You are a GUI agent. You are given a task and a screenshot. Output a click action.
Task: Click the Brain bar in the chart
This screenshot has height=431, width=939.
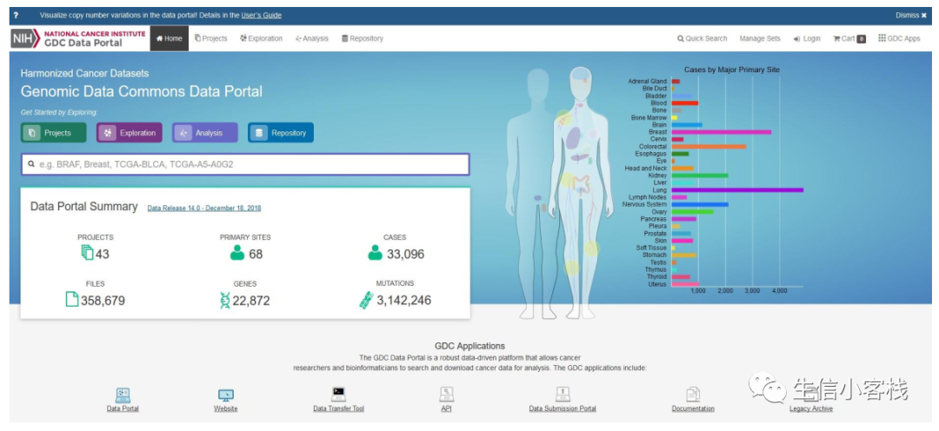click(687, 124)
